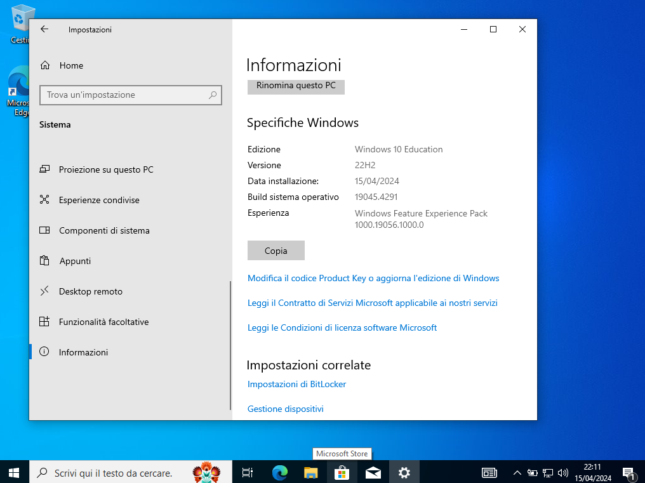
Task: Open Contratto di Servizi Microsoft link
Action: pyautogui.click(x=372, y=303)
